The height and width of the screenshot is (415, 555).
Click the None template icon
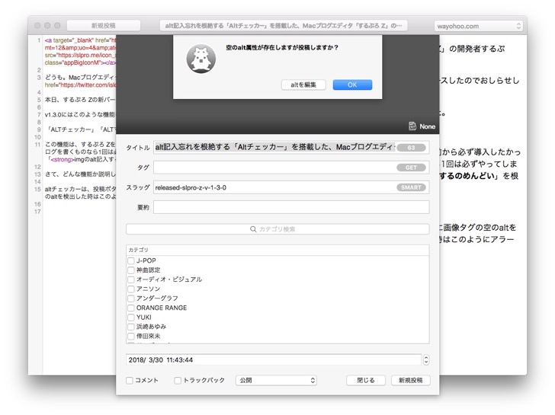412,126
